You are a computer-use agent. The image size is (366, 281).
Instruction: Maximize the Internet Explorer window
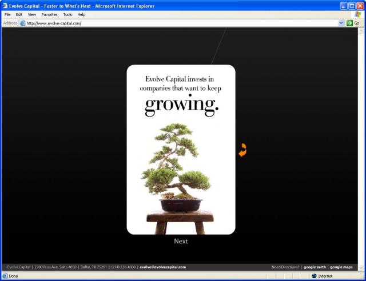pos(351,5)
